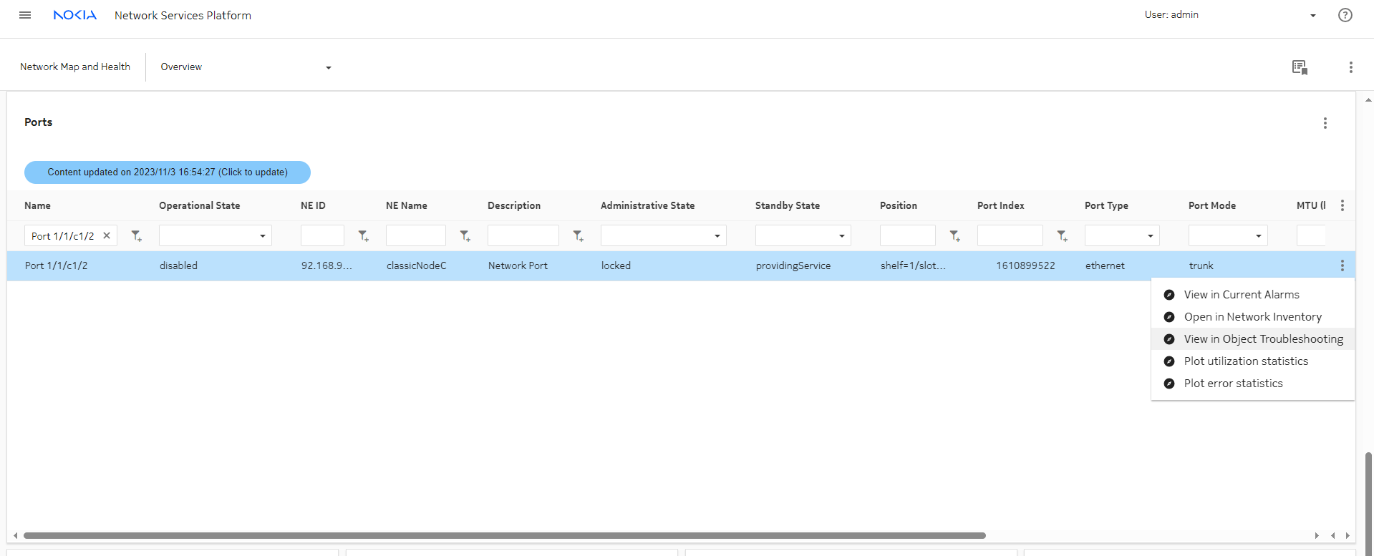The height and width of the screenshot is (556, 1374).
Task: Click the advanced filter icon next to Name
Action: point(136,235)
